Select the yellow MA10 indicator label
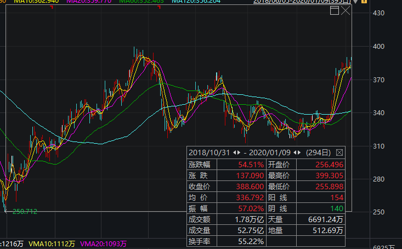 36,2
